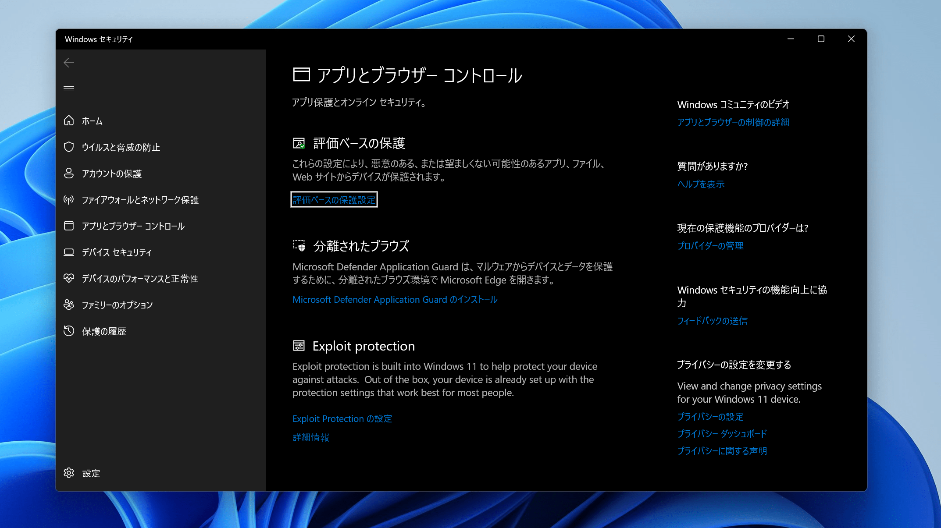Click the Home house icon
Image resolution: width=941 pixels, height=528 pixels.
(x=69, y=120)
